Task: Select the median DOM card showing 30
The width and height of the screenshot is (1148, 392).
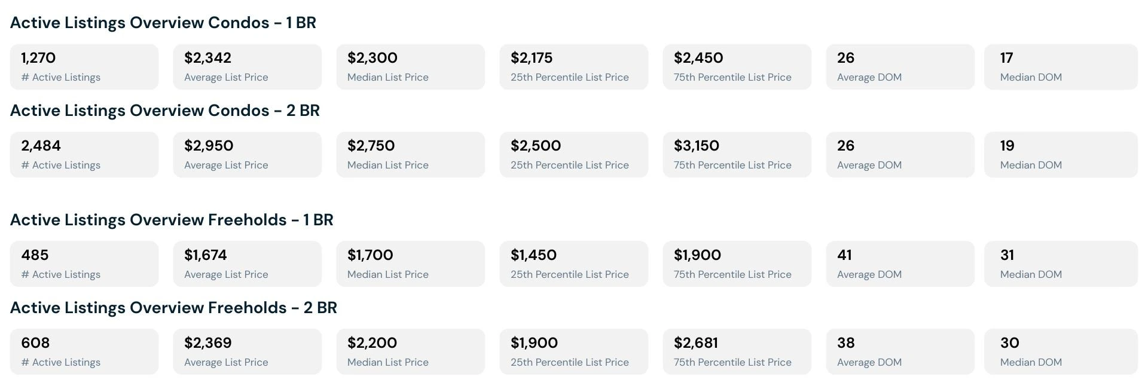Action: coord(1061,352)
